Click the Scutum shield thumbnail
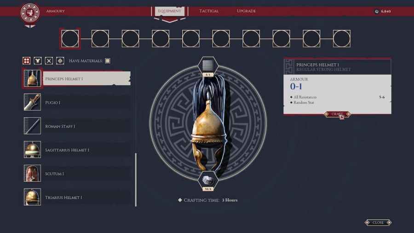 [33, 173]
